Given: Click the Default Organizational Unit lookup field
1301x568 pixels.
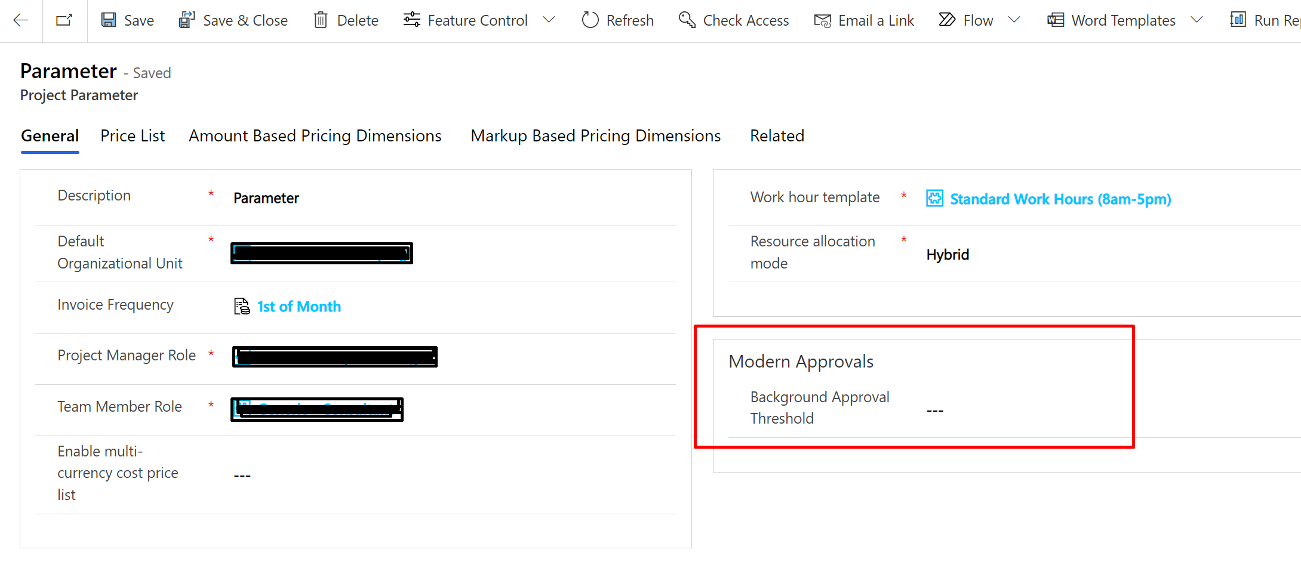Looking at the screenshot, I should click(322, 254).
